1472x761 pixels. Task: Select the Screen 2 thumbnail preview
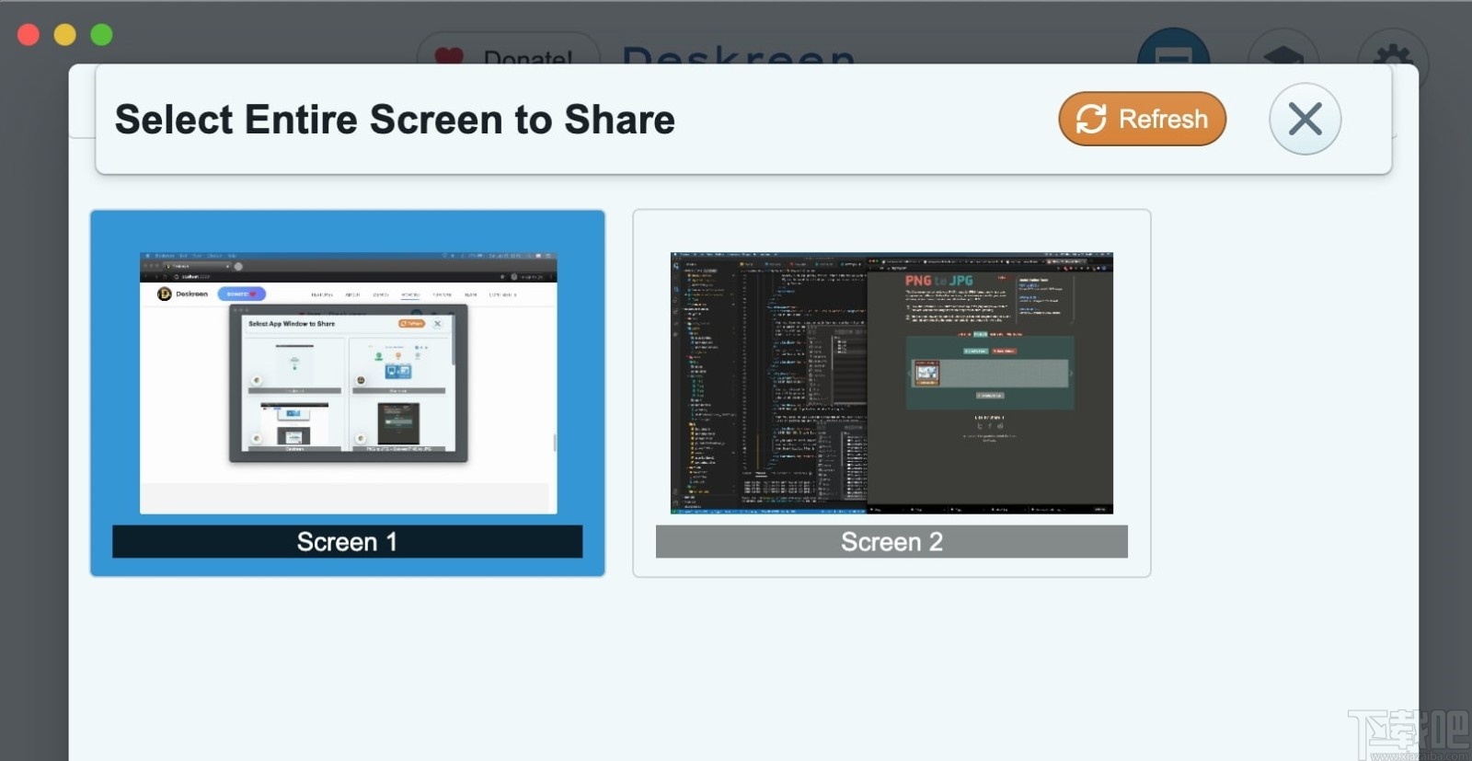(891, 383)
